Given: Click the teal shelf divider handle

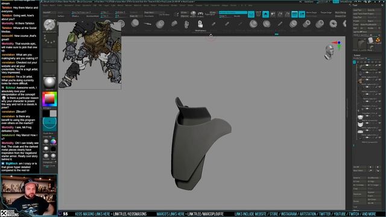Looking at the screenshot, I should click(276, 34).
